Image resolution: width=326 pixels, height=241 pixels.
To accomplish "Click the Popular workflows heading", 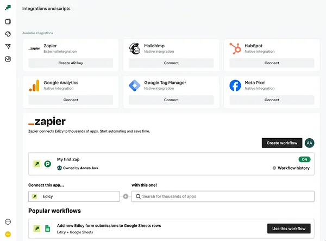I will coord(54,211).
